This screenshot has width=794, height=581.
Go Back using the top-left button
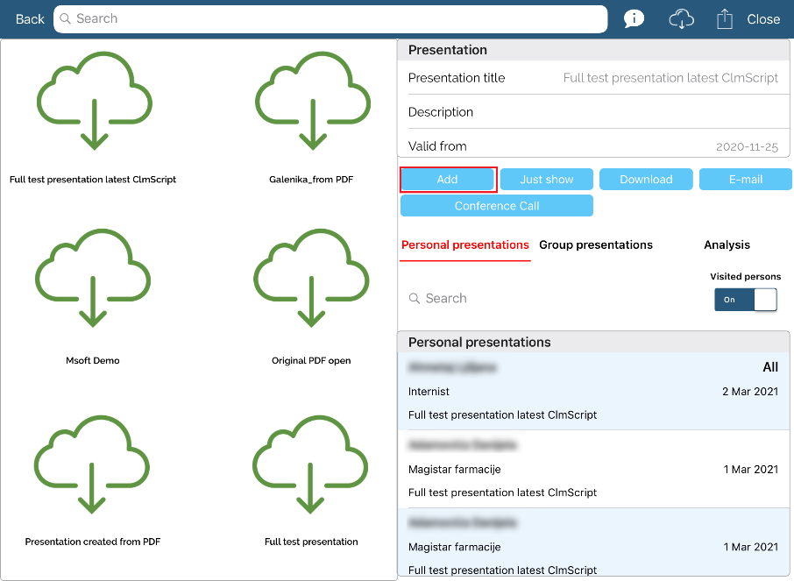30,19
